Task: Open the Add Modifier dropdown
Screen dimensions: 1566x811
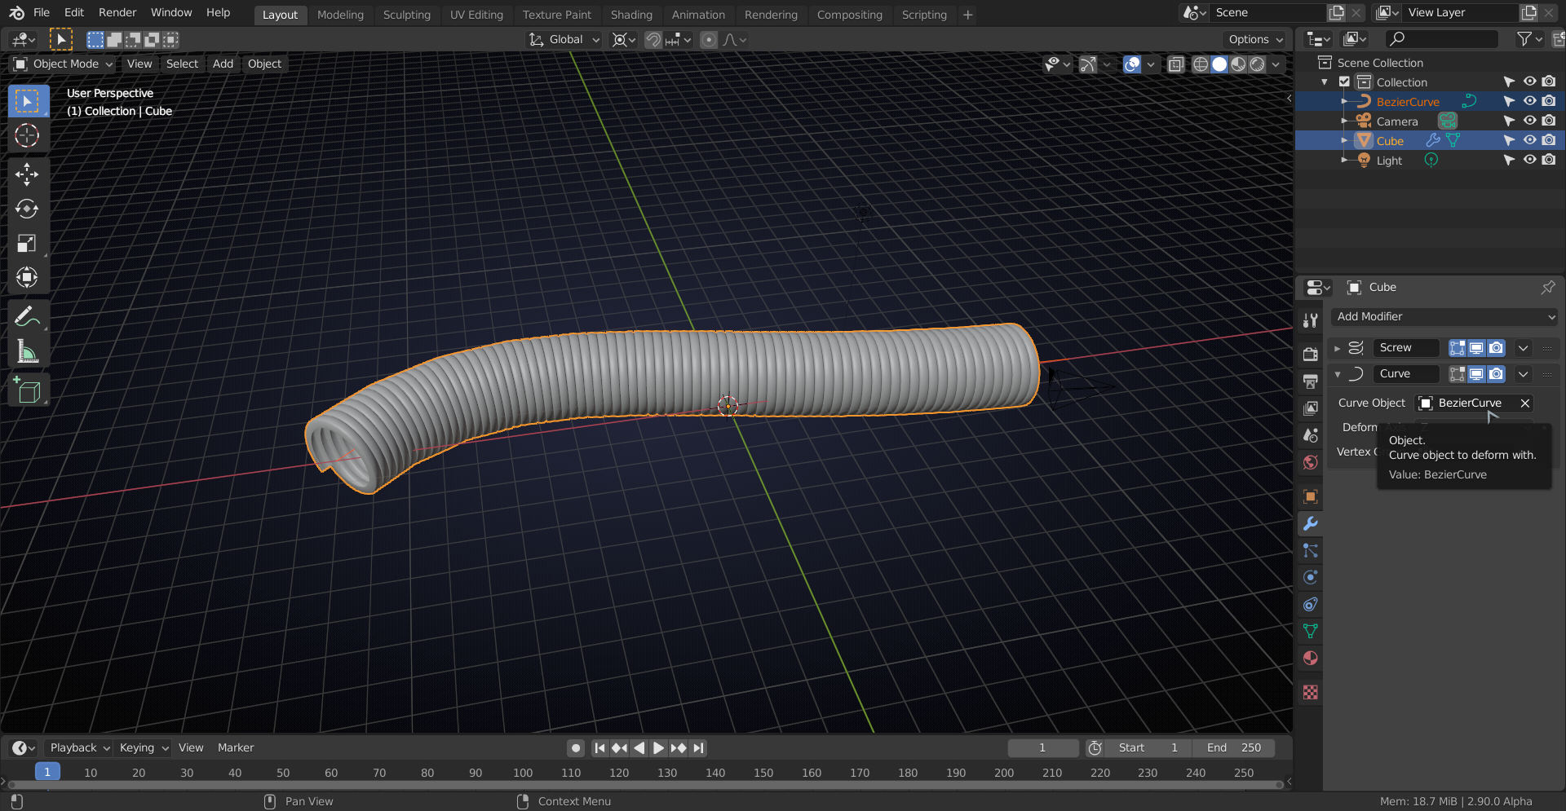Action: tap(1444, 316)
